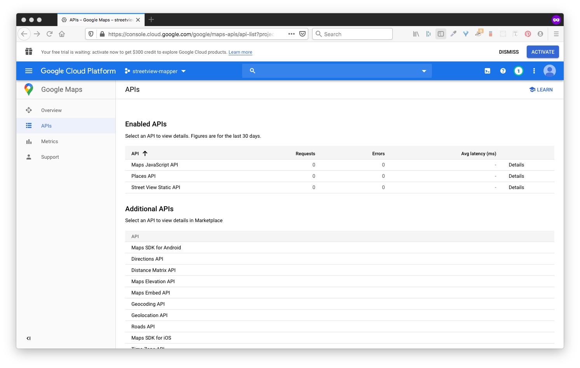Collapse the sidebar with the bottom chevron
This screenshot has height=368, width=580.
tap(28, 338)
